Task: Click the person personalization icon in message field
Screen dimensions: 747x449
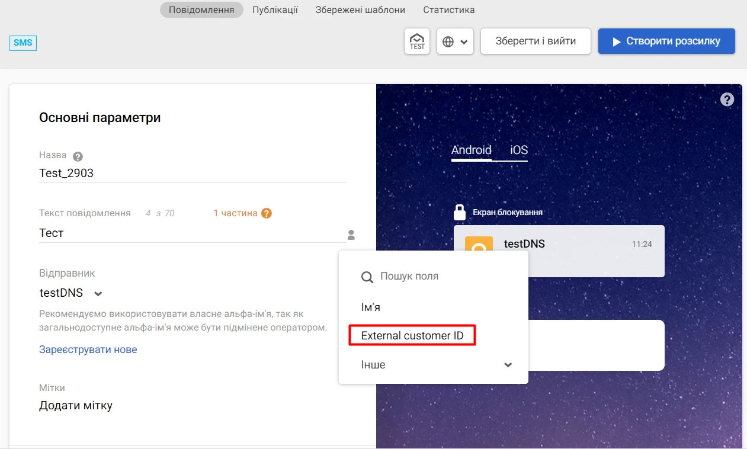Action: [351, 235]
